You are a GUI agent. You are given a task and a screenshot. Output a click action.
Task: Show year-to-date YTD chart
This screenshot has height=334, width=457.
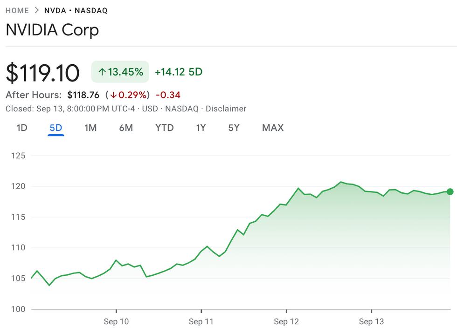[x=164, y=128]
